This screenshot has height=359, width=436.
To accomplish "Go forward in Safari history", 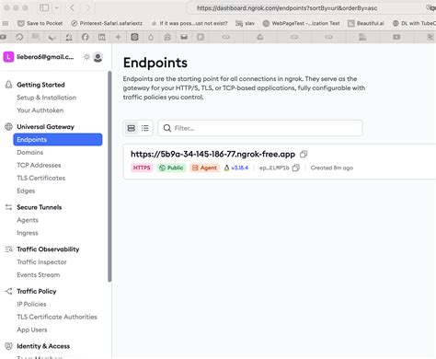I will [x=88, y=7].
